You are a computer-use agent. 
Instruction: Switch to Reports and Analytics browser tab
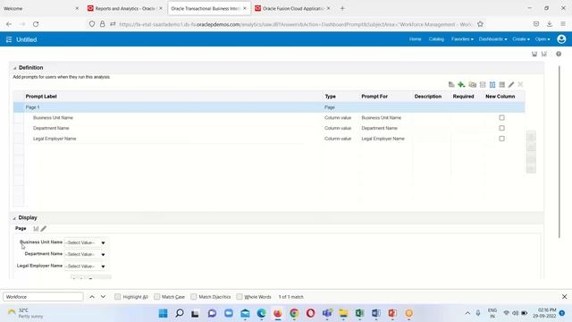[x=125, y=8]
